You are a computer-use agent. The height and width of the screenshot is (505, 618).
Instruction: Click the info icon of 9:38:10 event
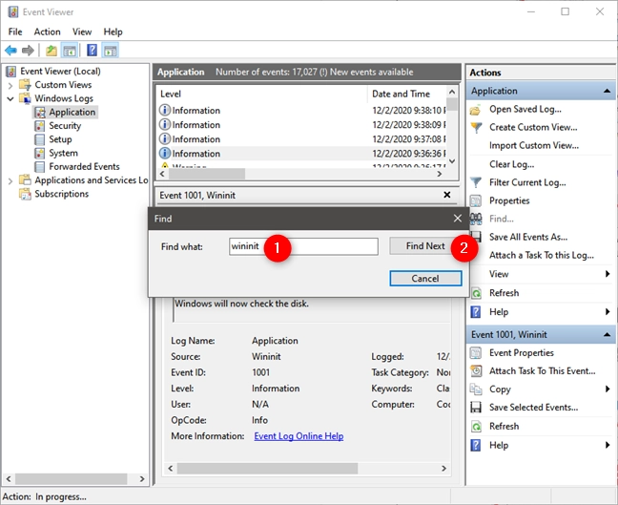pos(165,110)
